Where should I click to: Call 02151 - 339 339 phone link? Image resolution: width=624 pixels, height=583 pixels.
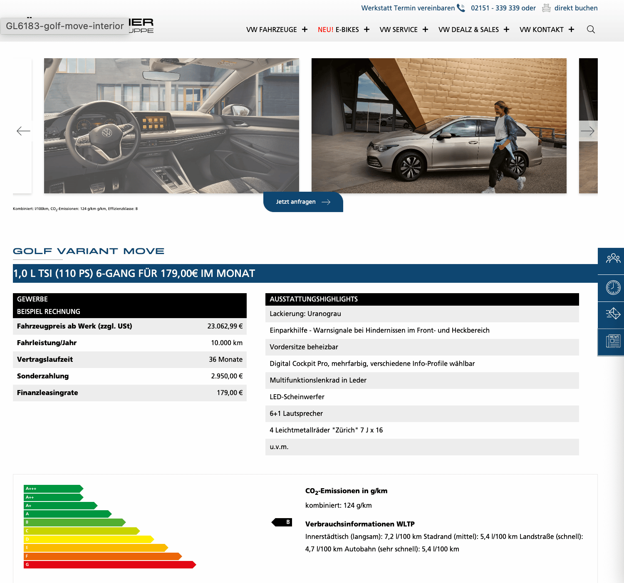[495, 8]
